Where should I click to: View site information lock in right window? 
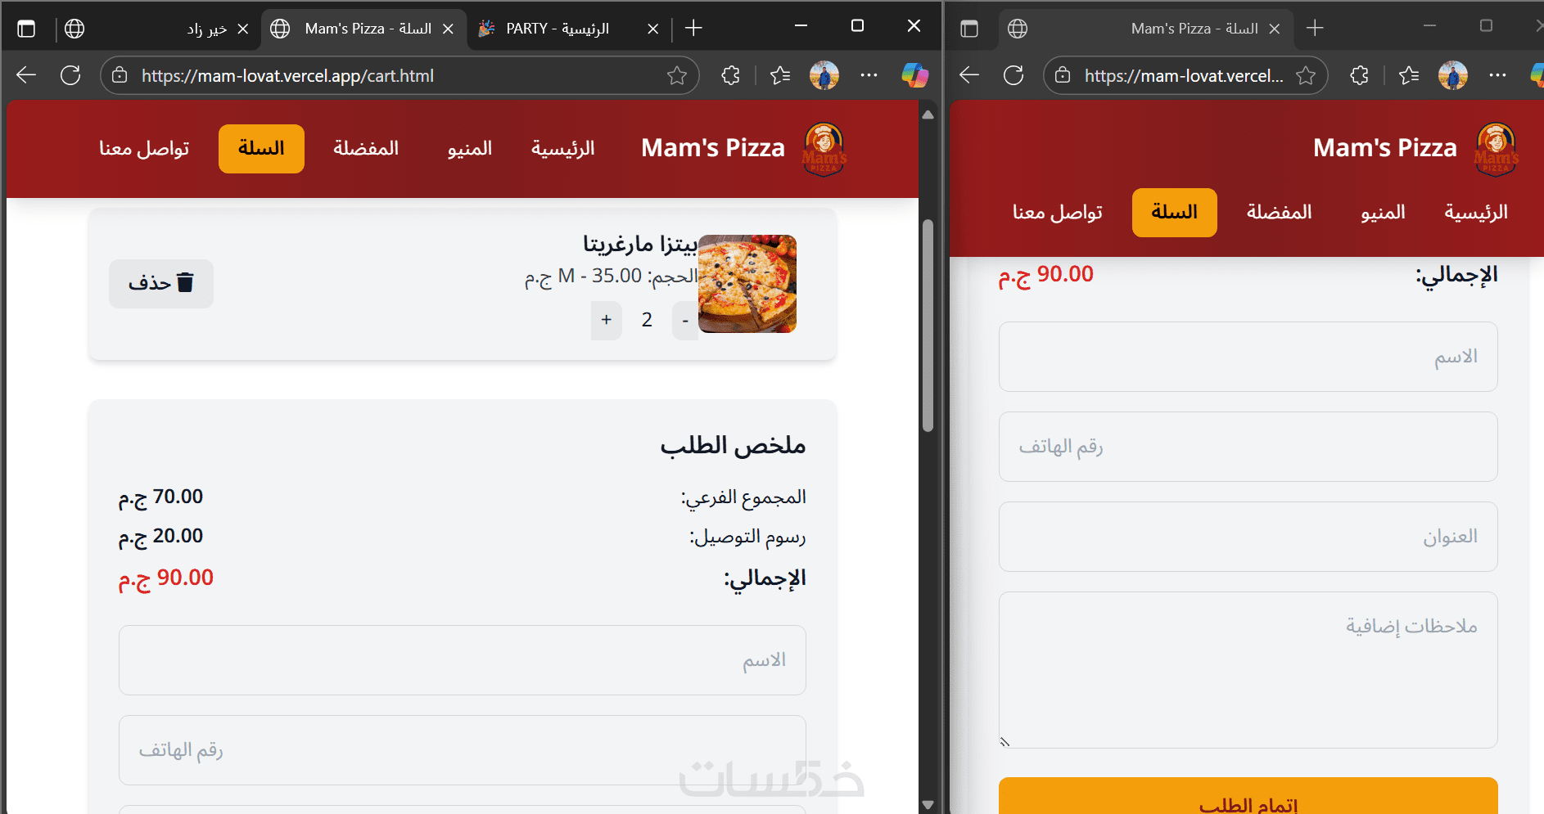tap(1063, 75)
